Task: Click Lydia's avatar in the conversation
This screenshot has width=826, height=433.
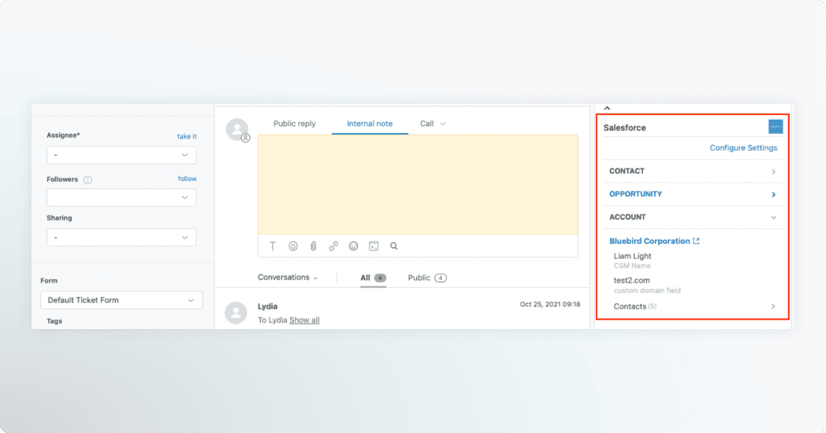Action: 236,313
